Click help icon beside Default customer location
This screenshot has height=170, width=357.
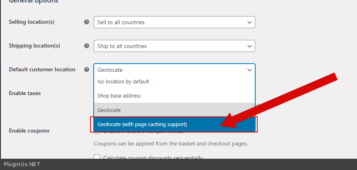(x=86, y=70)
